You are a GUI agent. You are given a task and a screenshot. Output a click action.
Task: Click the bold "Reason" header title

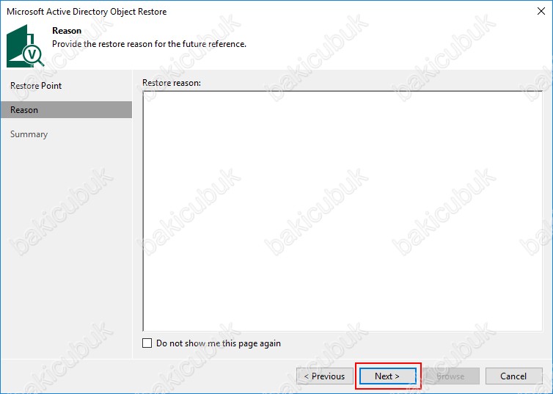(67, 31)
